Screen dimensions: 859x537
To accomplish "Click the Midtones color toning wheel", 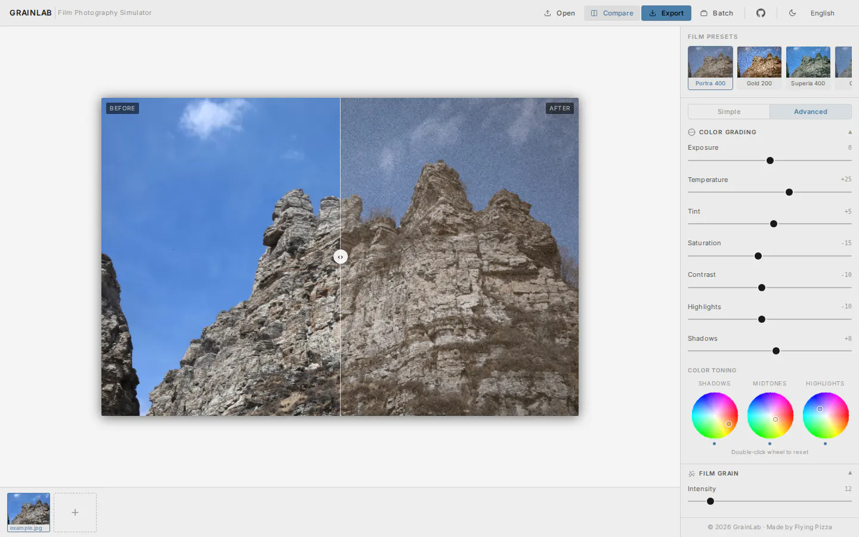I will click(770, 415).
